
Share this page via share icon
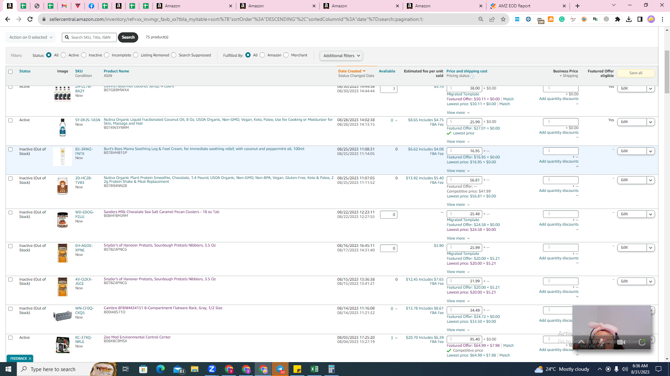pyautogui.click(x=492, y=19)
